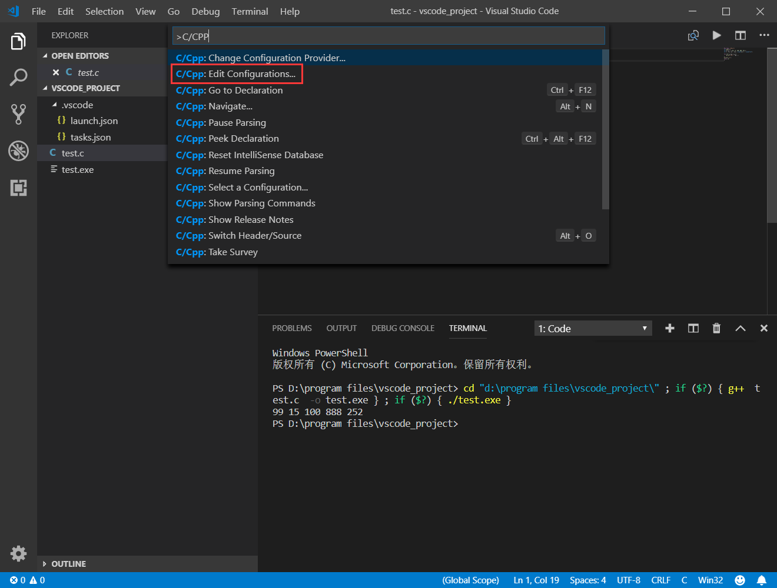Expand the Outline section
Viewport: 777px width, 588px height.
[45, 564]
